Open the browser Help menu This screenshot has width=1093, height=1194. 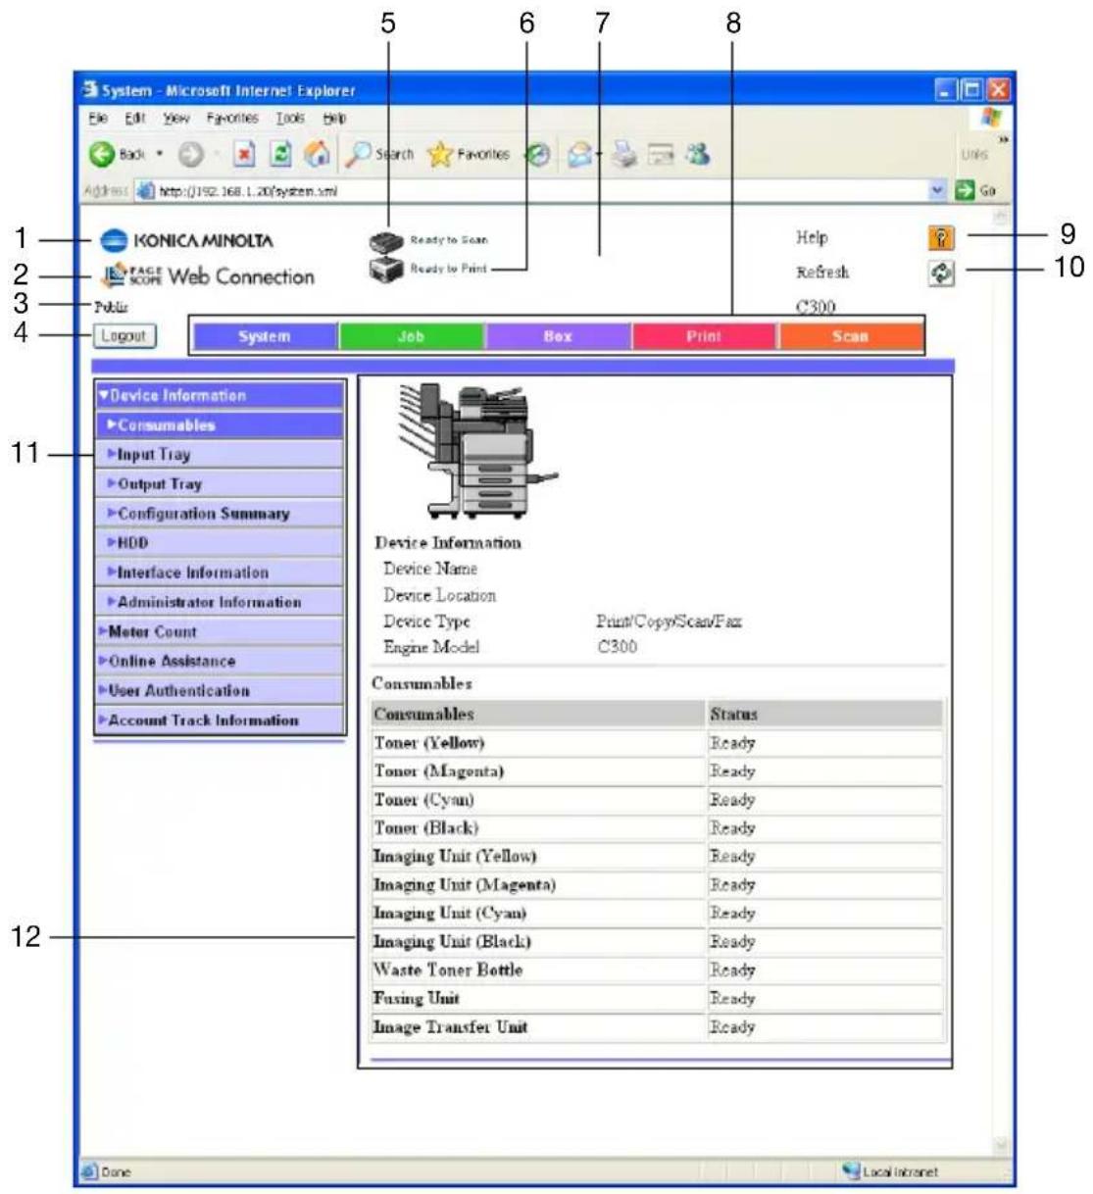click(334, 119)
